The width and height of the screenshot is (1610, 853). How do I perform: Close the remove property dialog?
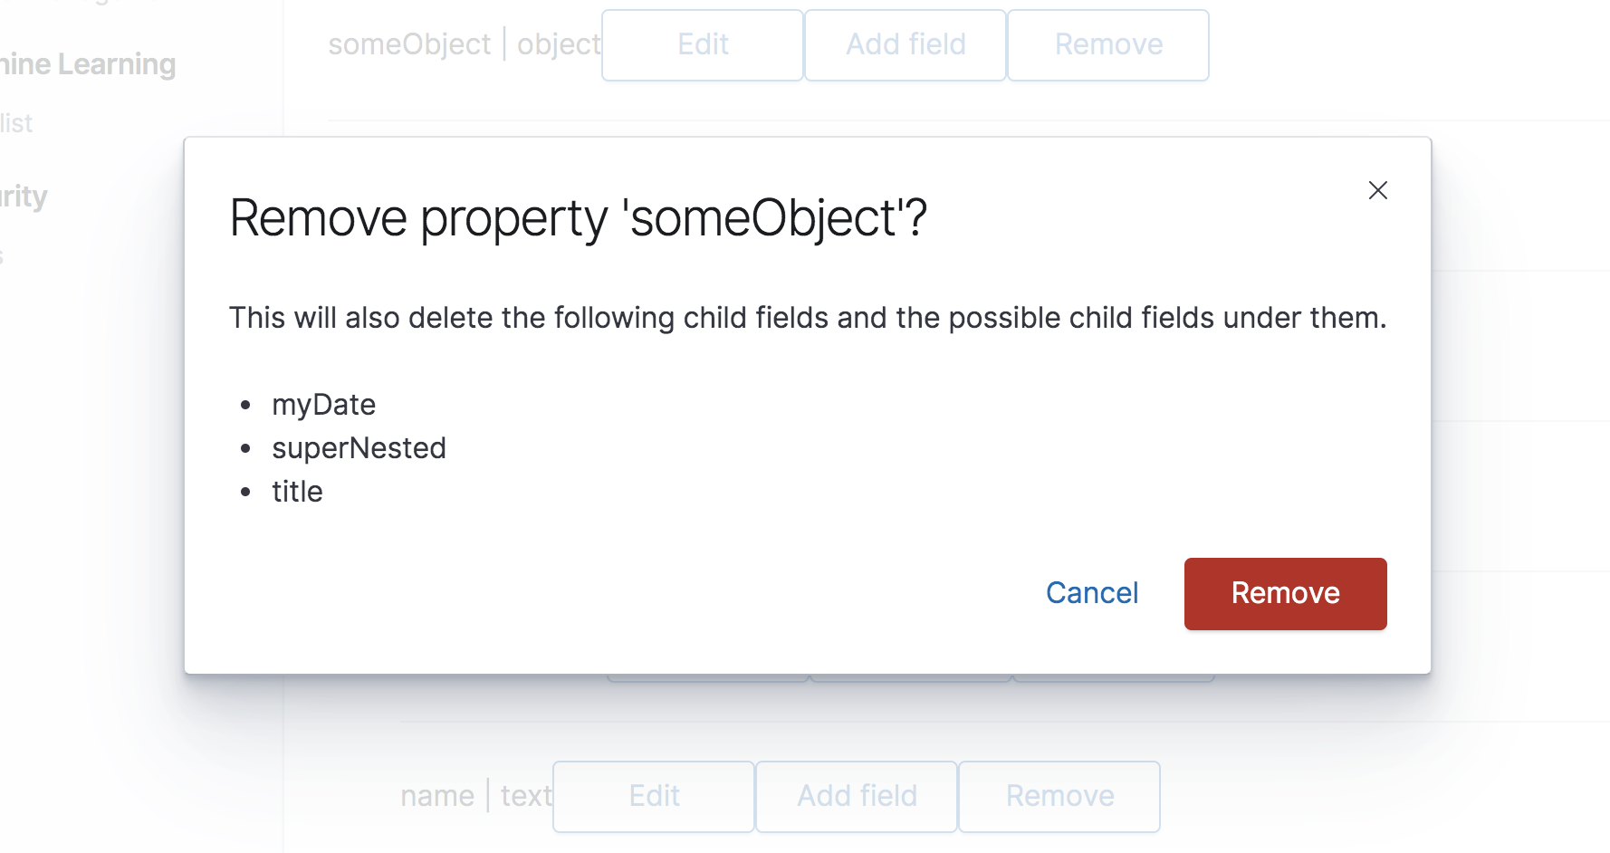[x=1377, y=190]
